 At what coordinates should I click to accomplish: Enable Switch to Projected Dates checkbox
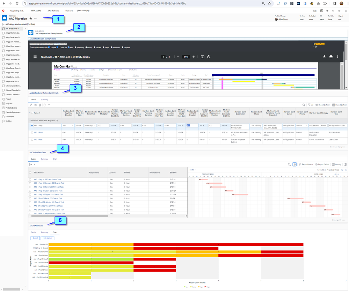click(318, 170)
